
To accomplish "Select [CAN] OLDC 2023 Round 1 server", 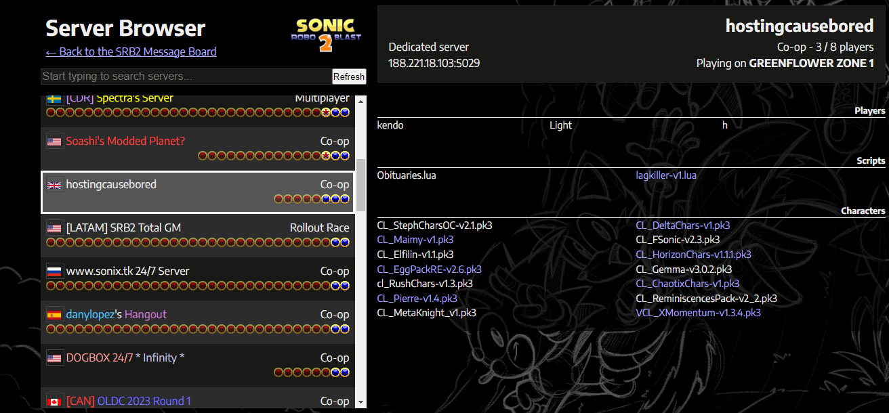I will (198, 399).
